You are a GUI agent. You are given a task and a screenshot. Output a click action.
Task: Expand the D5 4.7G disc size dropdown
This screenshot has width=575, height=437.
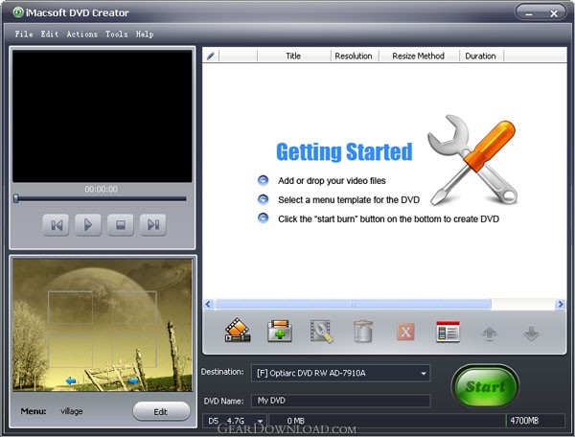[x=261, y=421]
